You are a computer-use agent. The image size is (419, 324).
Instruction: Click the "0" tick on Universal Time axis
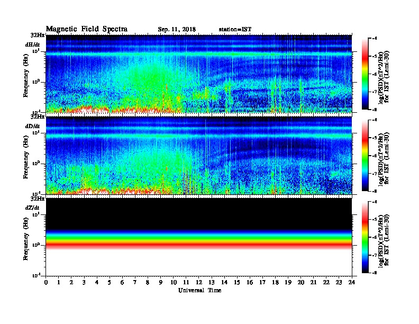coord(46,283)
